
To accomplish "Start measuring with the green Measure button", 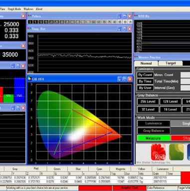I will click(154, 138).
